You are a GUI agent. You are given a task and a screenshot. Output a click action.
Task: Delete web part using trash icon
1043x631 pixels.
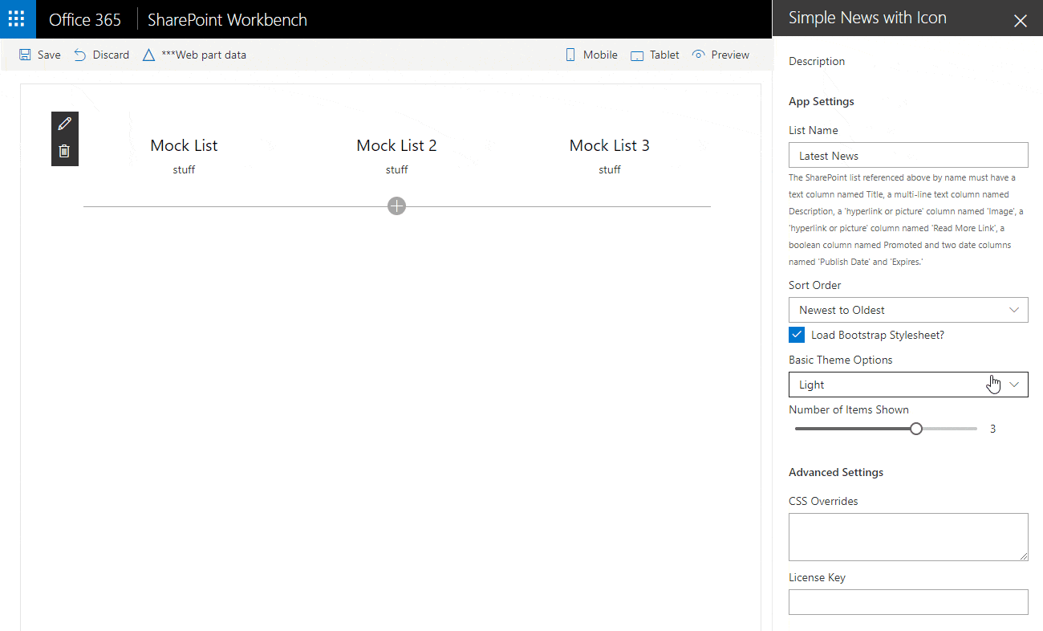click(65, 151)
